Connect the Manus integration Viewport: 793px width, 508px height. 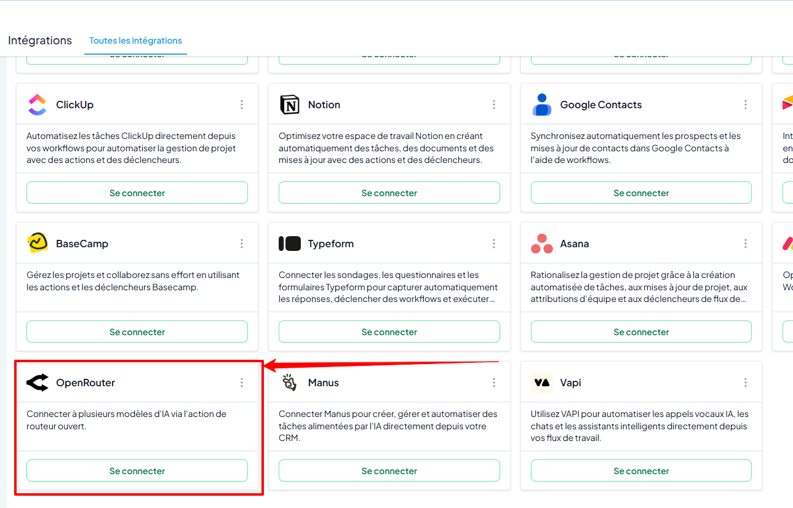pos(389,470)
